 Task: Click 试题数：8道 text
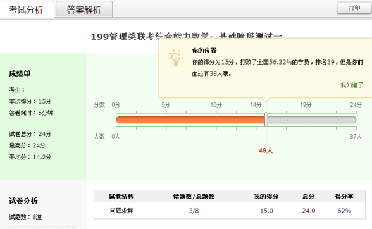25,216
